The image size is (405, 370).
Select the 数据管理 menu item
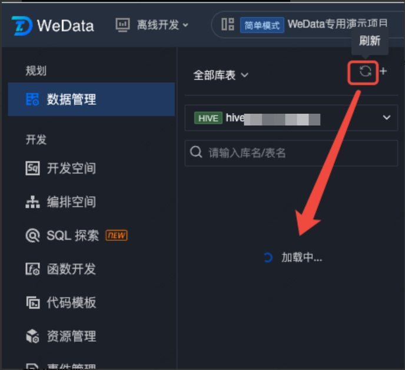pos(91,100)
